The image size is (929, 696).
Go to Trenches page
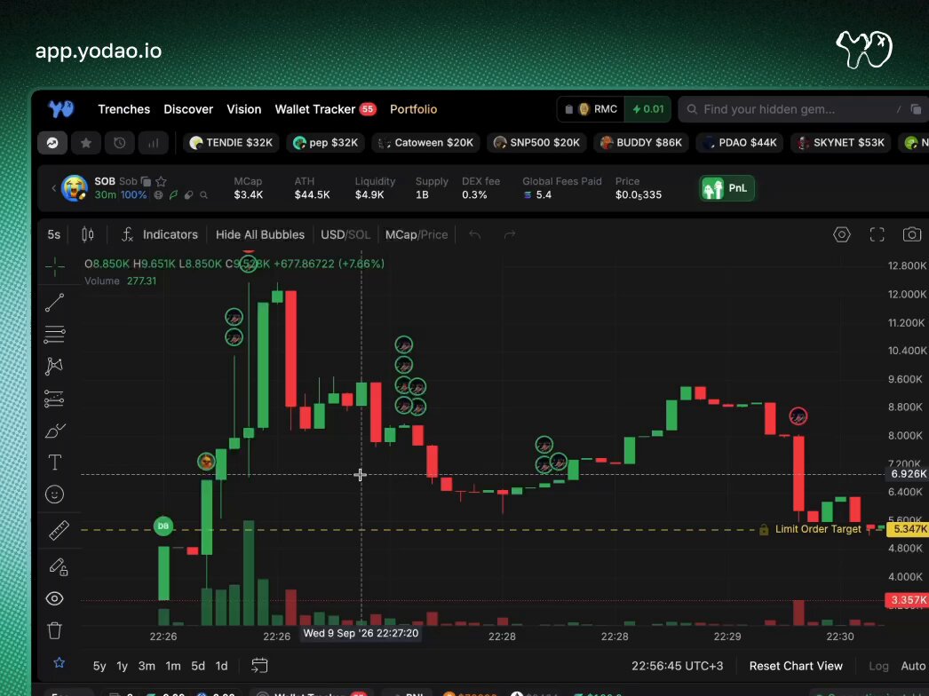pos(123,109)
